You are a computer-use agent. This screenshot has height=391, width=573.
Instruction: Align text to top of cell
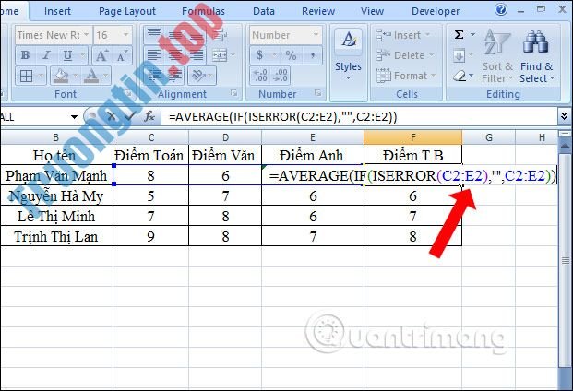coord(154,34)
